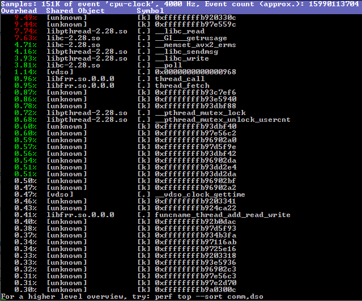This screenshot has width=362, height=301.
Task: Select symbol 0xffffffffb96902bf
Action: [195, 181]
